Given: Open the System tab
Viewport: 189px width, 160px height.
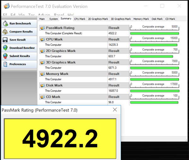Looking at the screenshot, I should click(54, 19).
